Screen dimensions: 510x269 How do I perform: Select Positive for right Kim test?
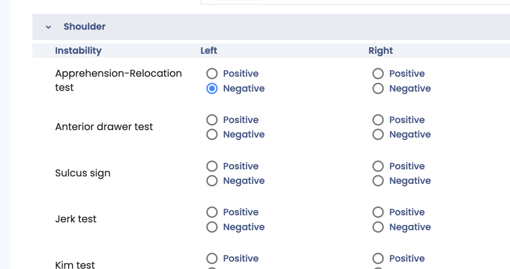378,258
